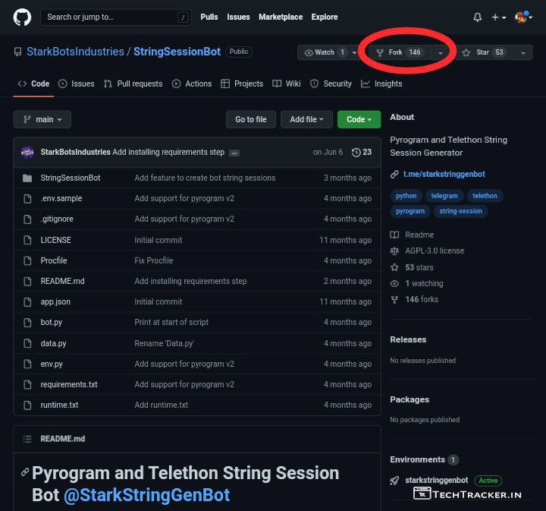This screenshot has width=546, height=511.
Task: Open the Fork options dropdown arrow
Action: 441,52
